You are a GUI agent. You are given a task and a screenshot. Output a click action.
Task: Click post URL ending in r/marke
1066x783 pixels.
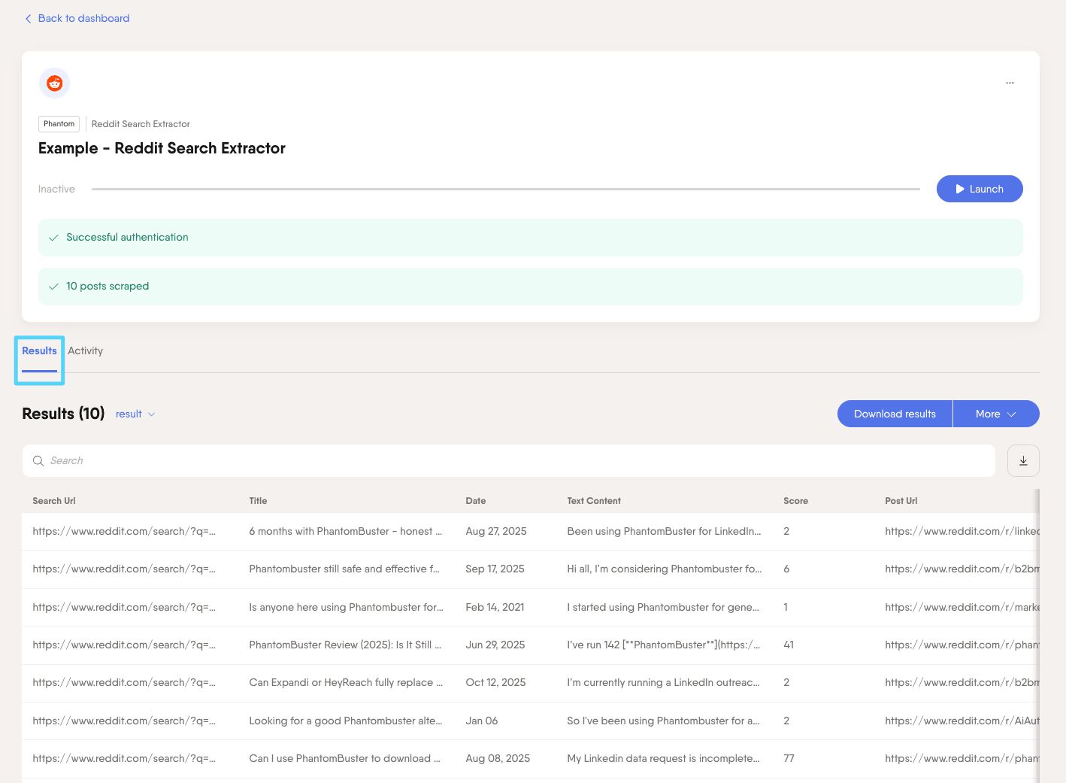click(962, 608)
